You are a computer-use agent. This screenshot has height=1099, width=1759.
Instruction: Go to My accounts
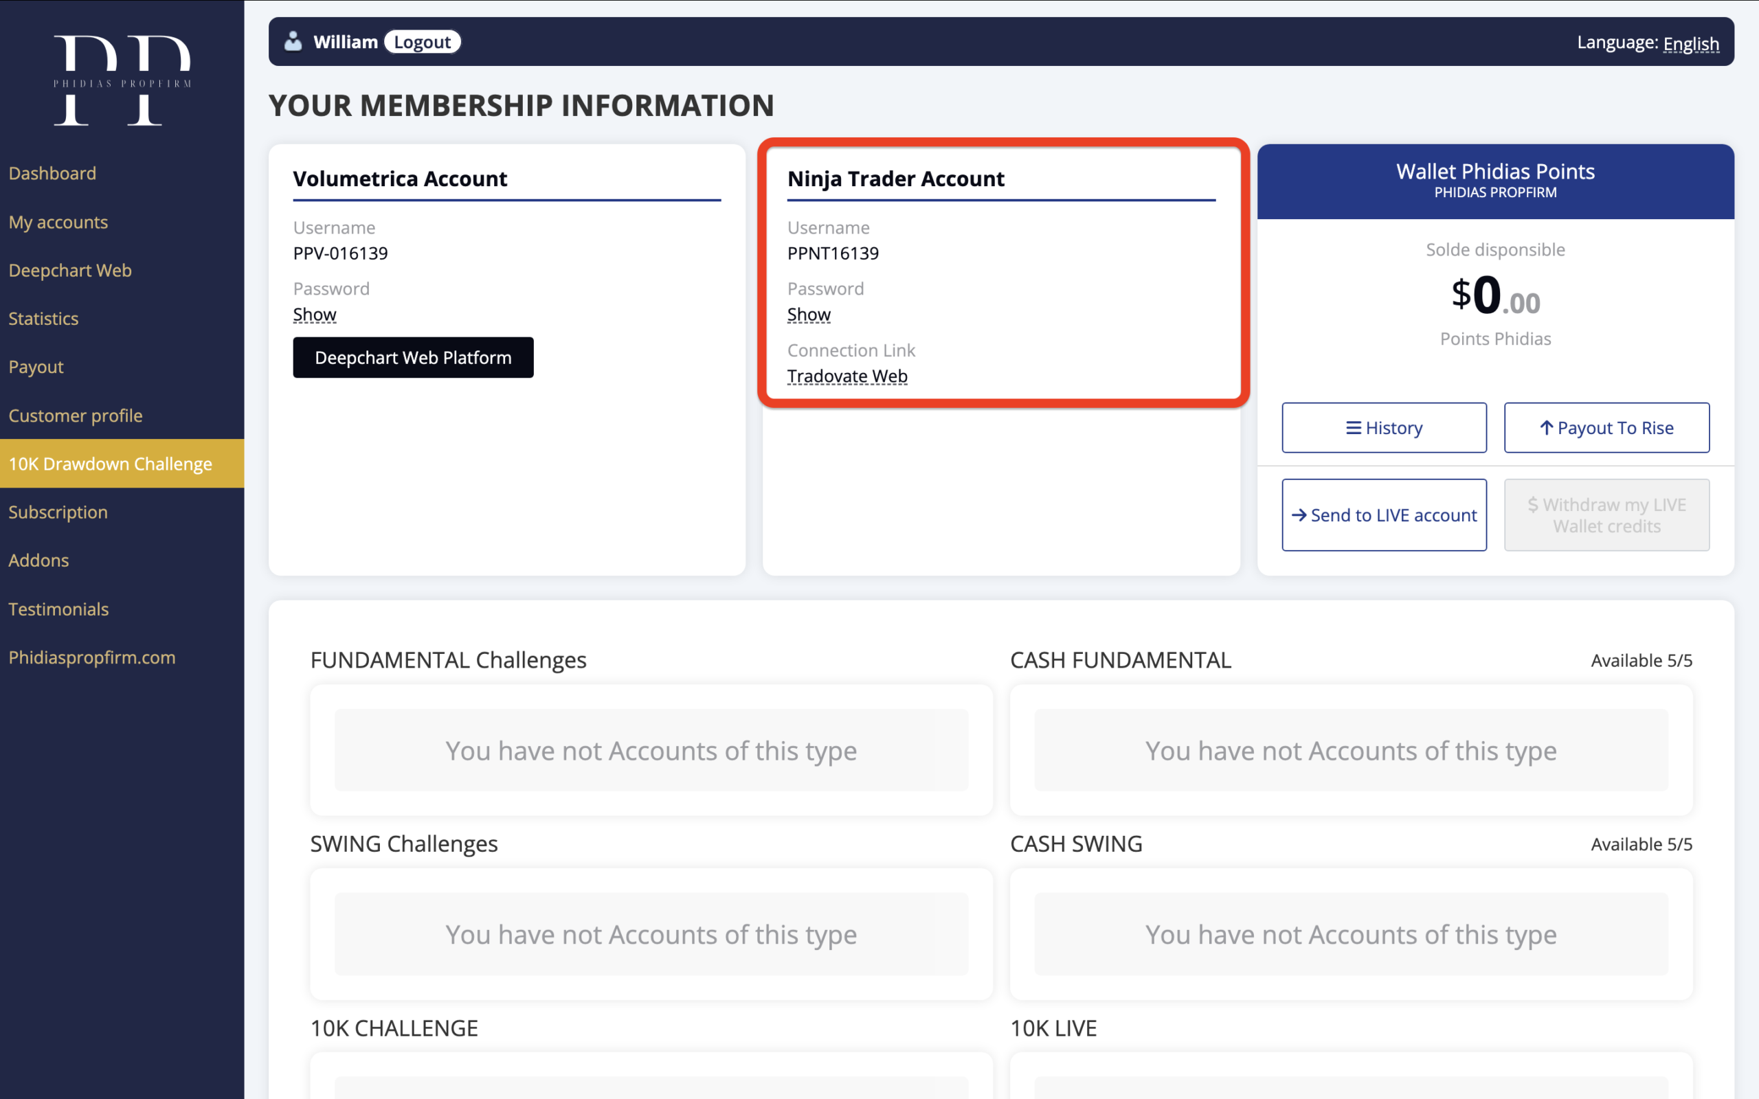point(58,222)
